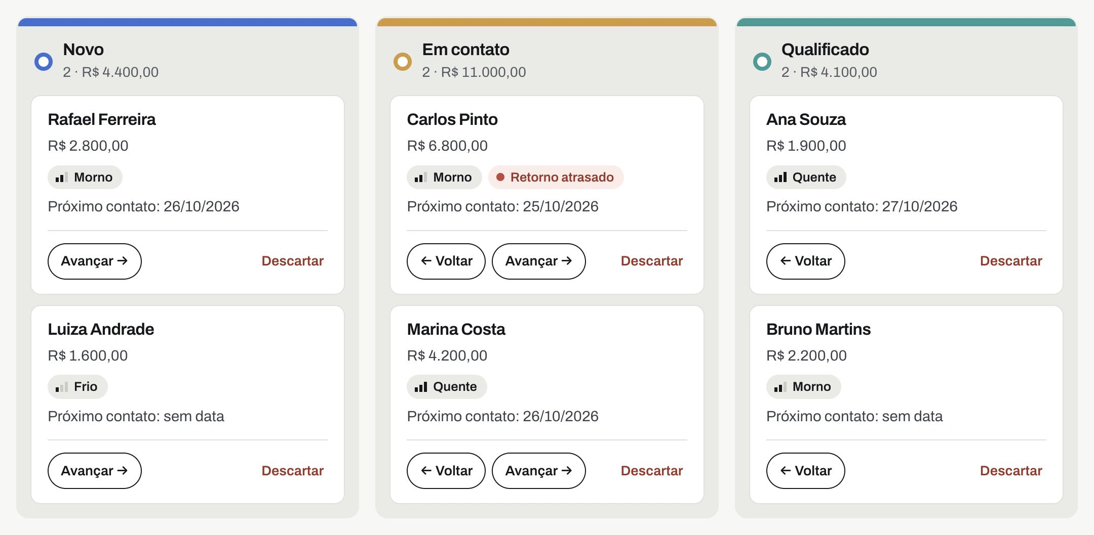Open the Ana Souza card name
This screenshot has width=1094, height=535.
pyautogui.click(x=806, y=119)
